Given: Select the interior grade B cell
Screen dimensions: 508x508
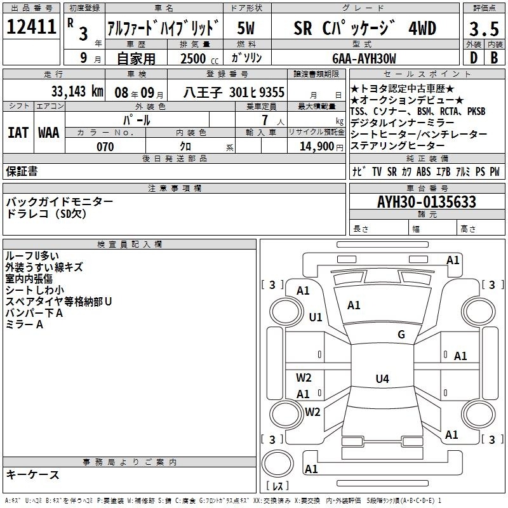Looking at the screenshot, I should tap(494, 58).
